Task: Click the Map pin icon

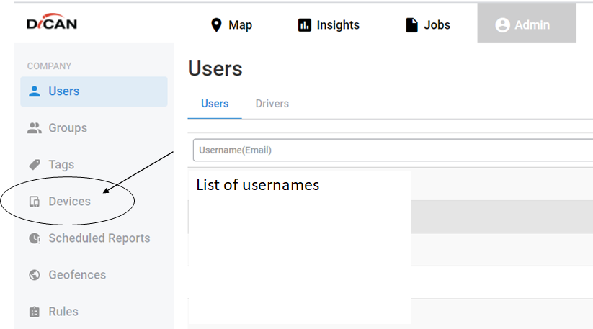Action: (x=216, y=25)
